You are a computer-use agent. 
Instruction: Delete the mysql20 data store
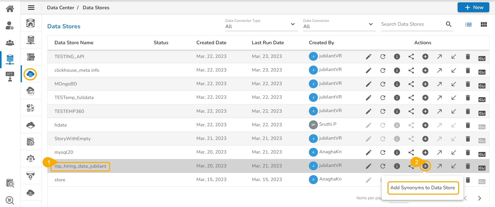468,152
